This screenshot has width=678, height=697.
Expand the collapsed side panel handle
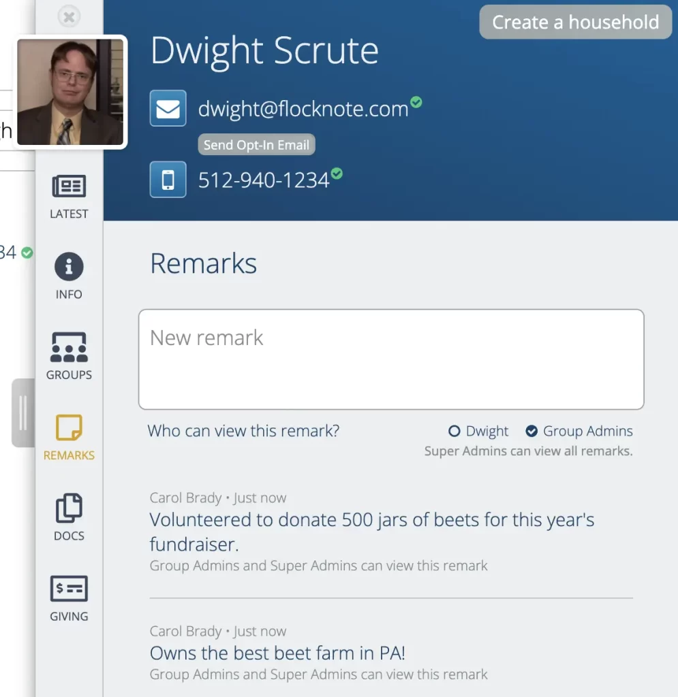[22, 413]
